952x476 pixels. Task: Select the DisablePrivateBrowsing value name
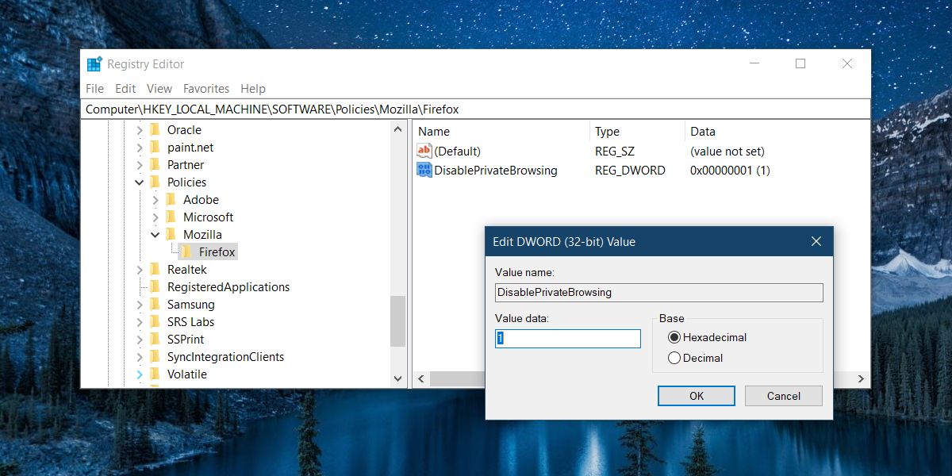[496, 170]
